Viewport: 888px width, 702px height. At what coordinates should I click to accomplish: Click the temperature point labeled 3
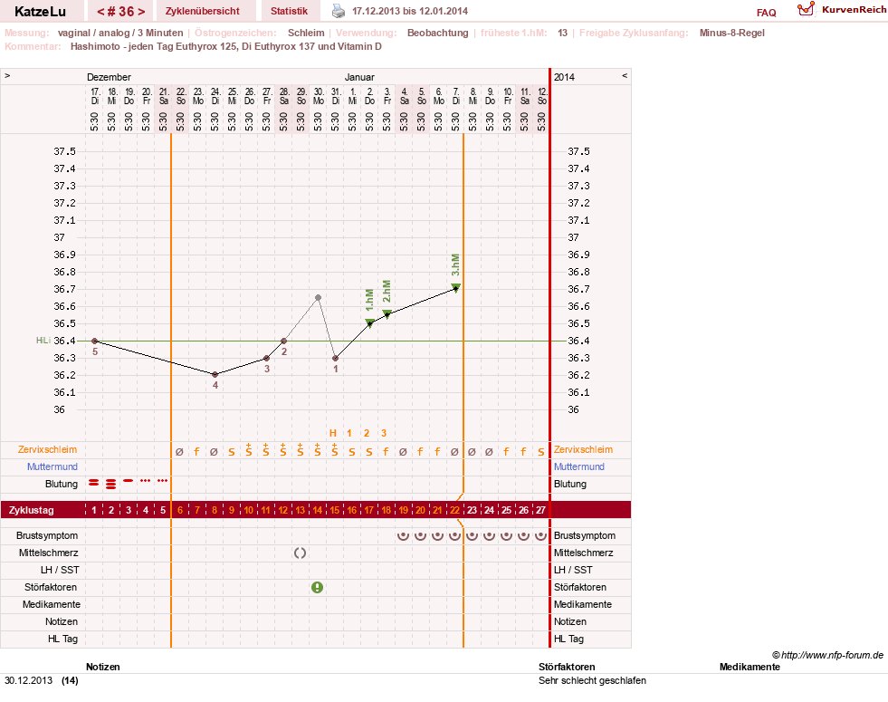pyautogui.click(x=267, y=358)
